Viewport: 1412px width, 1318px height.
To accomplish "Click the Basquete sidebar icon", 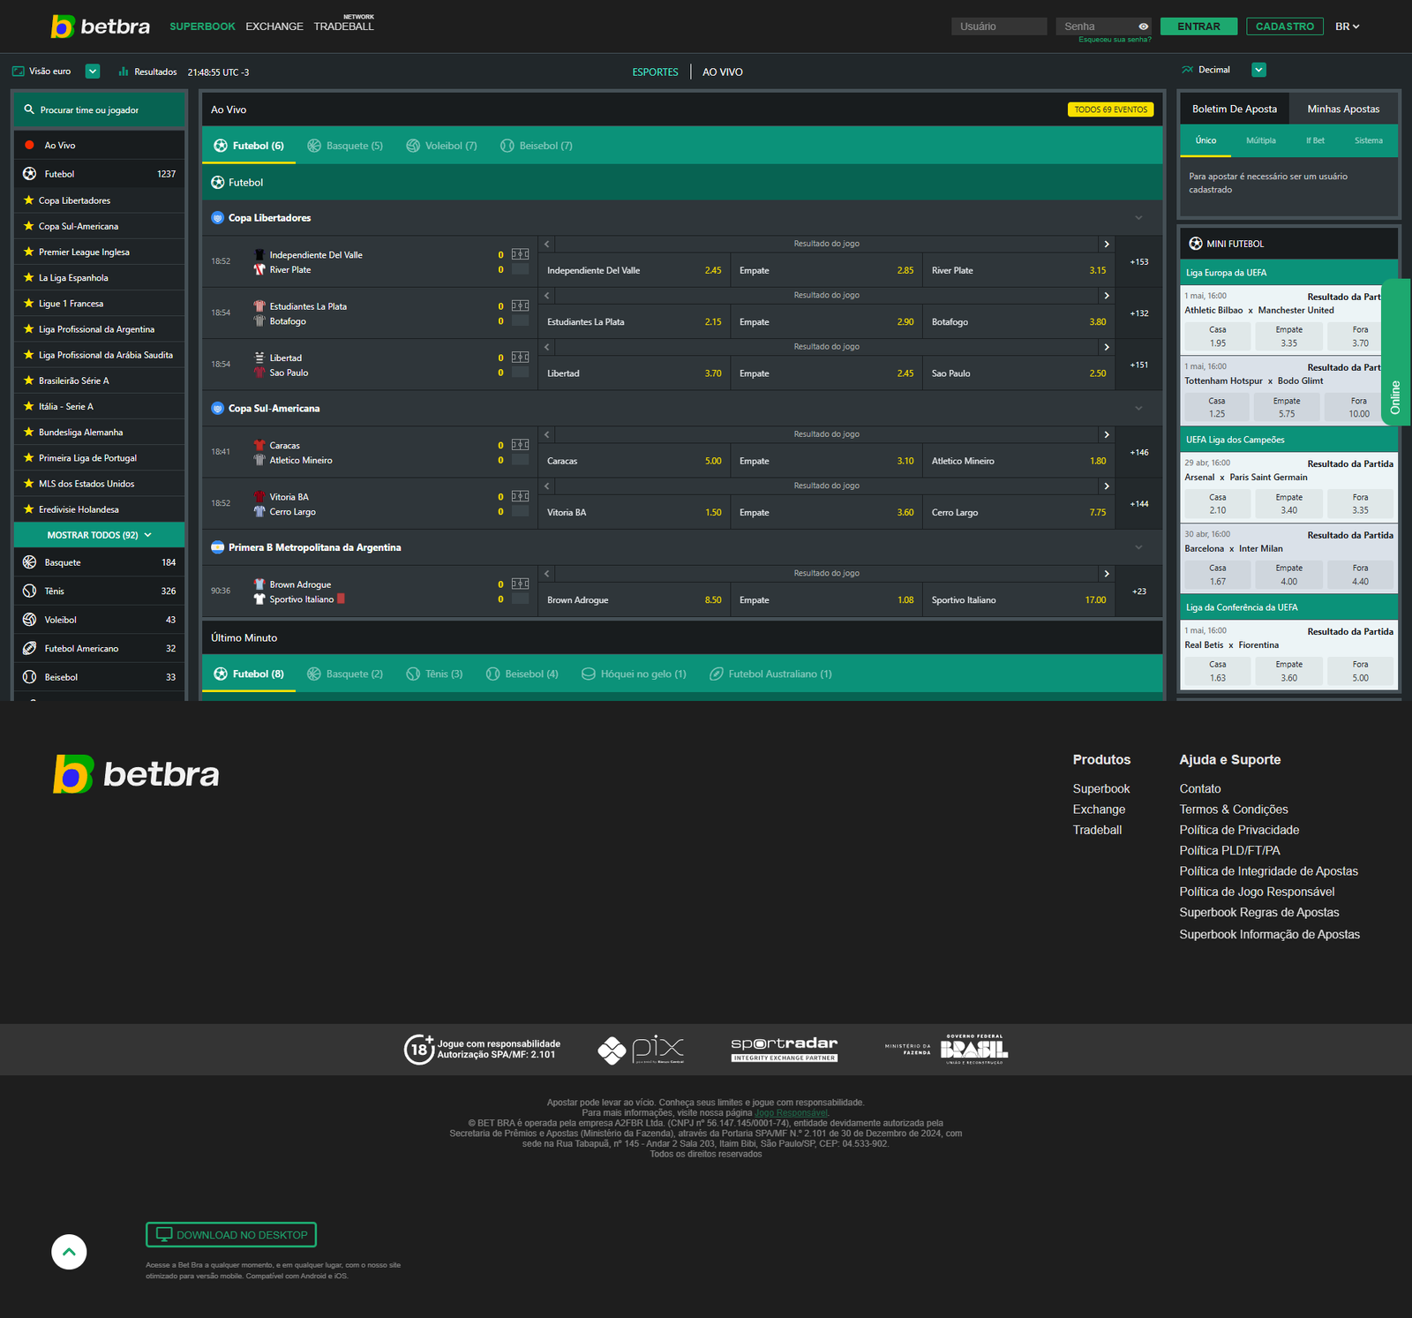I will pos(29,562).
